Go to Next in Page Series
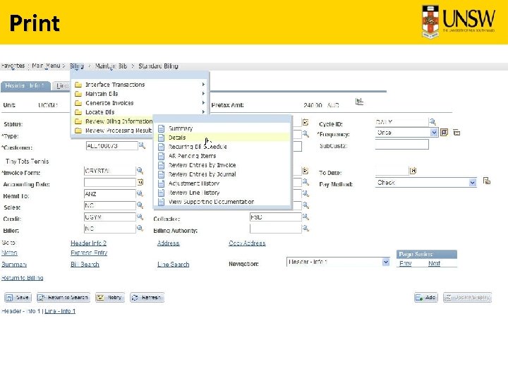 coord(434,263)
